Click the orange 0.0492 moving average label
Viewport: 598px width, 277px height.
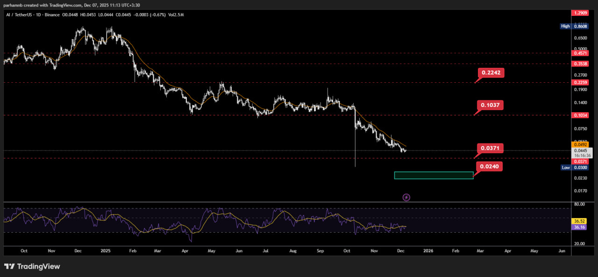[579, 145]
